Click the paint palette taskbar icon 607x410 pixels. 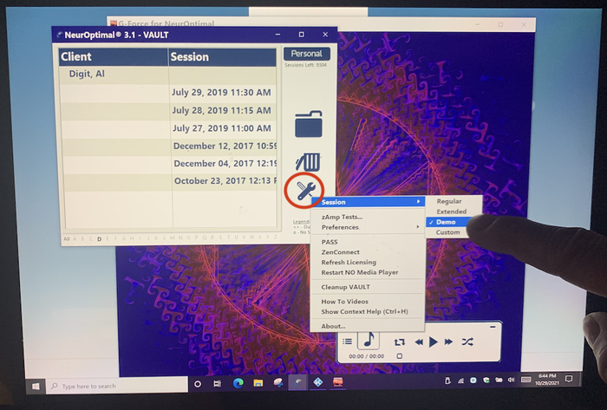tap(278, 383)
